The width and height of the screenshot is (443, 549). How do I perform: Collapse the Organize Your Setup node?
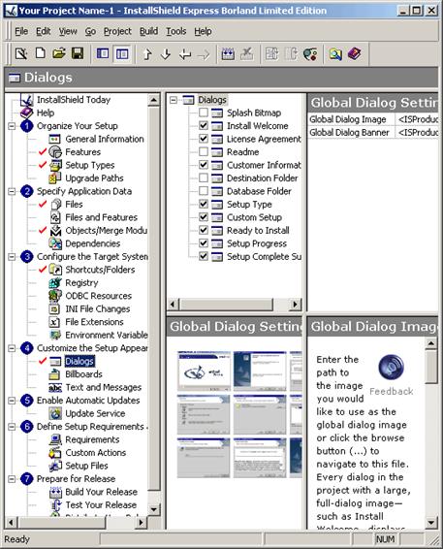[12, 126]
